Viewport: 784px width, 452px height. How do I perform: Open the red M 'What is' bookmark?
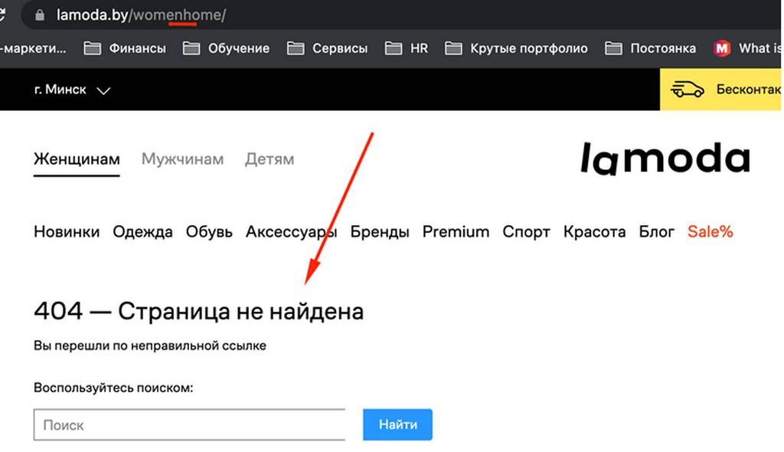(x=747, y=48)
